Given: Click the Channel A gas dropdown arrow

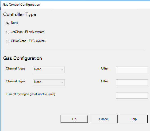Looking at the screenshot, I should [62, 70].
